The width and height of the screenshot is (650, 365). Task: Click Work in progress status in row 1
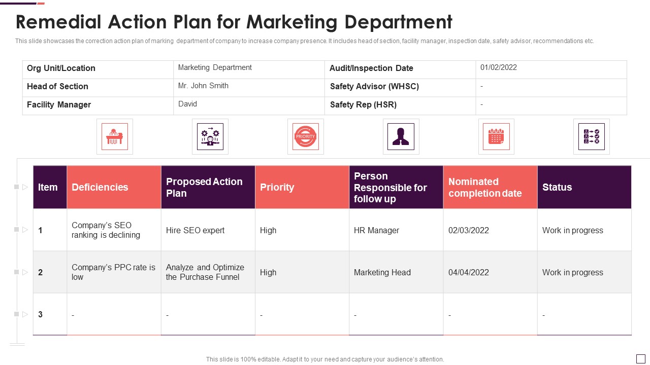pos(584,230)
